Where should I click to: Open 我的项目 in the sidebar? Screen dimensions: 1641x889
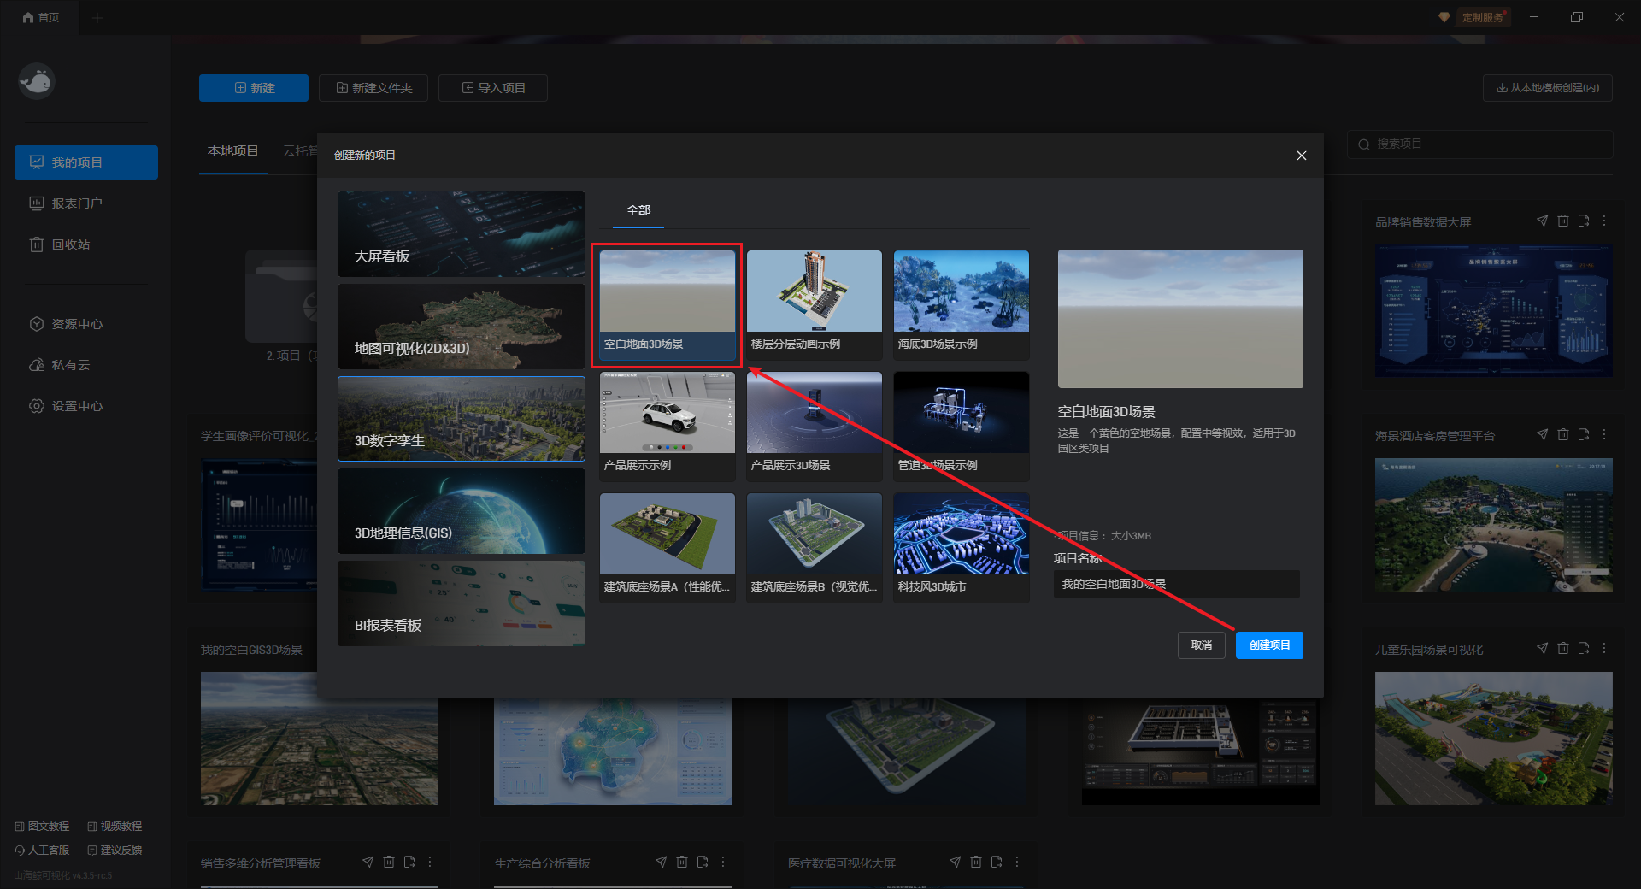click(x=86, y=162)
